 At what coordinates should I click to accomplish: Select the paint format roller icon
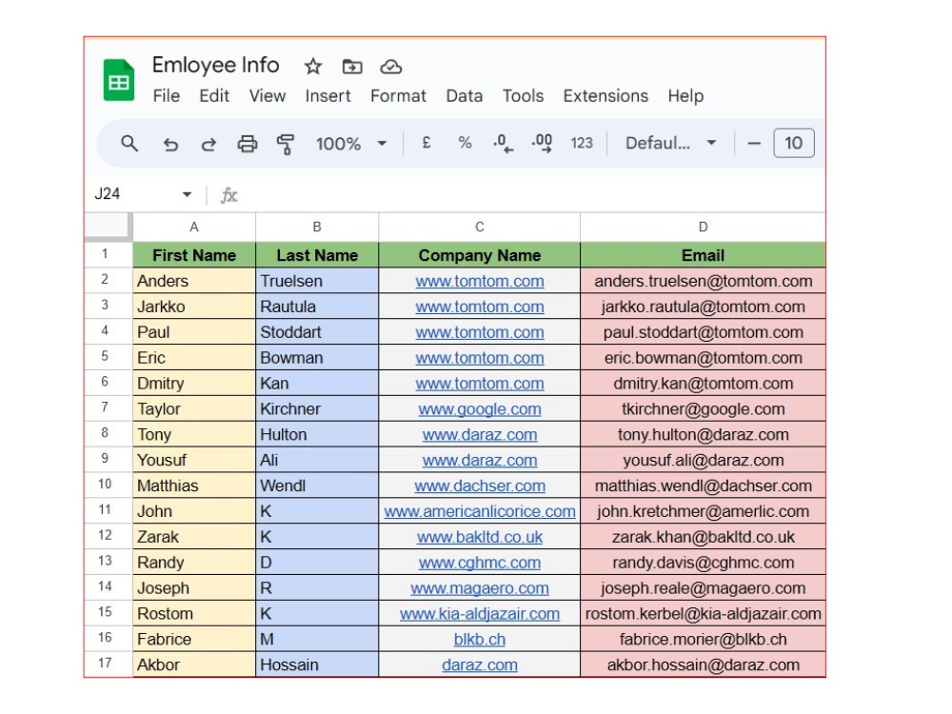click(285, 144)
